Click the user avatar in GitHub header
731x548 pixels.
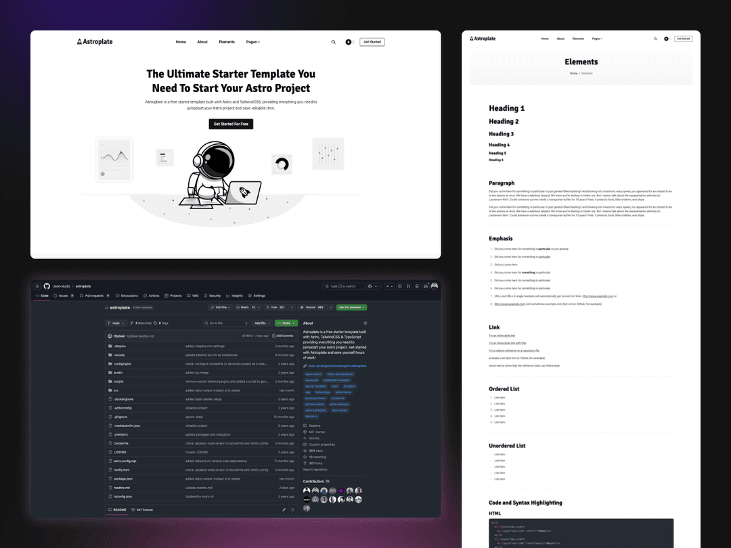coord(435,286)
